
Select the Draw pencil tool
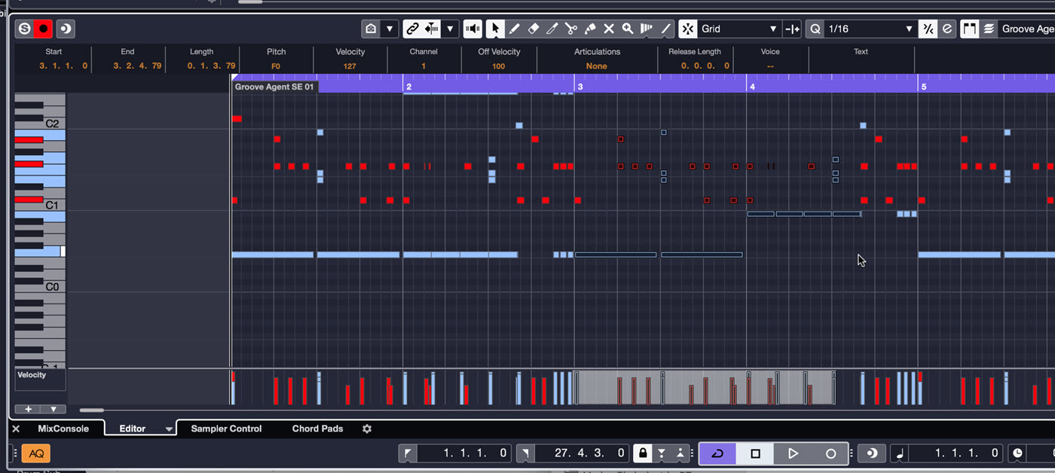click(x=514, y=29)
